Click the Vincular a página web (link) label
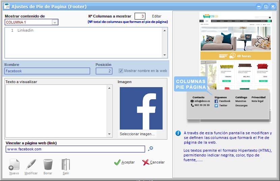Image resolution: width=280 pixels, height=181 pixels. [31, 143]
